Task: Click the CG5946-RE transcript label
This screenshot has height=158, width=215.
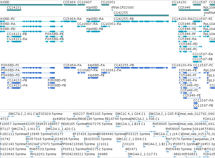Action: pos(187,29)
